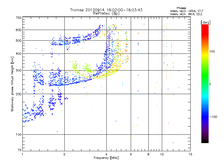The height and width of the screenshot is (168, 224).
Task: Click the y-axis tick label '200'
Action: coord(18,94)
